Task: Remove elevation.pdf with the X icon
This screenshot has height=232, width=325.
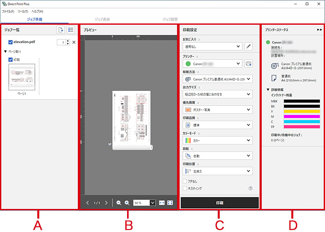Action: click(x=74, y=42)
